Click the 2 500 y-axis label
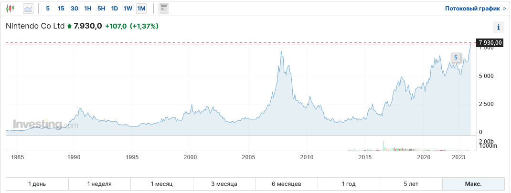The width and height of the screenshot is (511, 193). pyautogui.click(x=486, y=104)
